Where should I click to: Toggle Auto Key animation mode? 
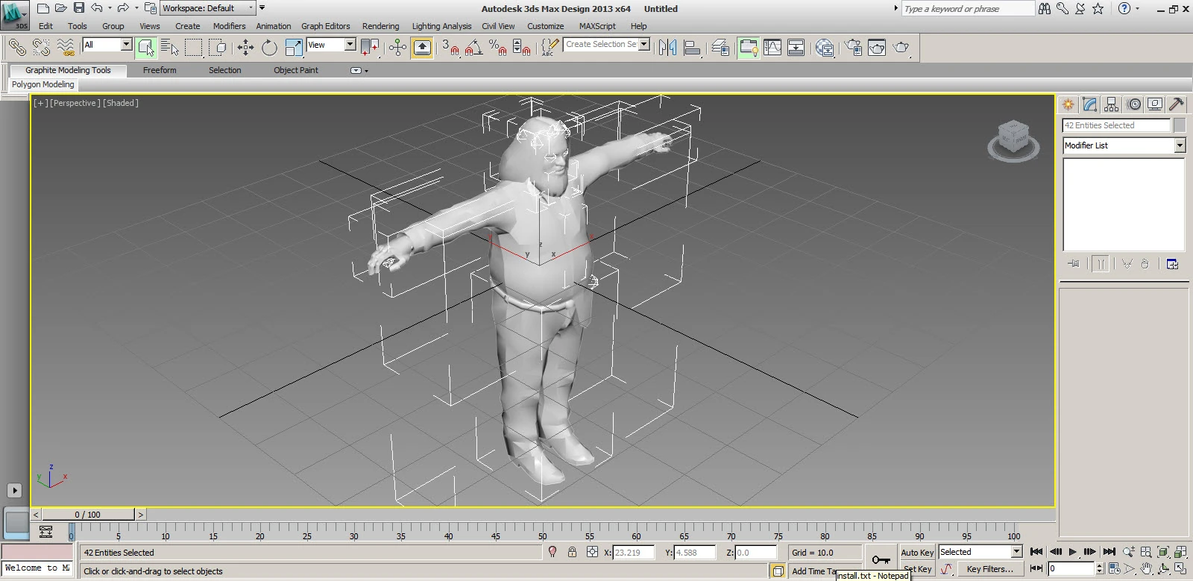coord(916,553)
